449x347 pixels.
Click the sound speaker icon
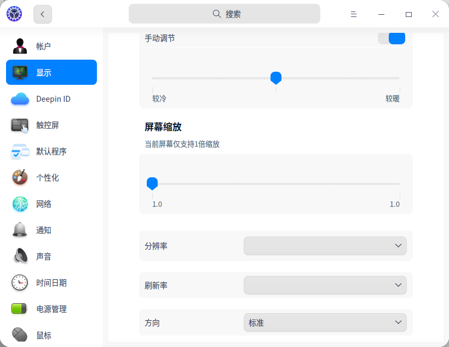[x=20, y=257]
